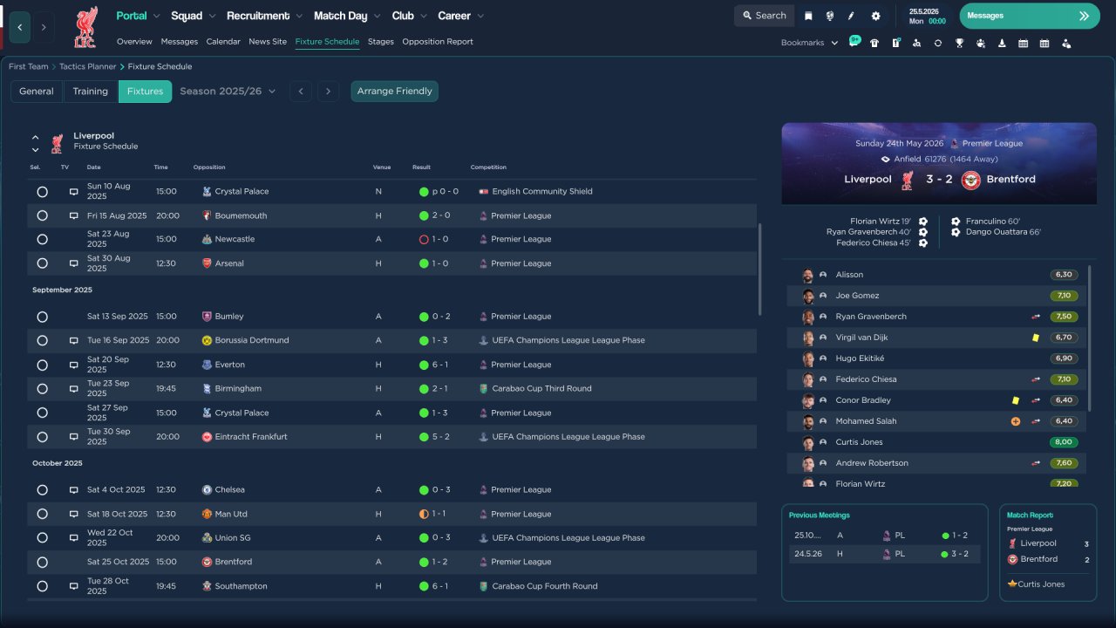Go to next season with right arrow button
Screen dimensions: 1116x628
328,91
